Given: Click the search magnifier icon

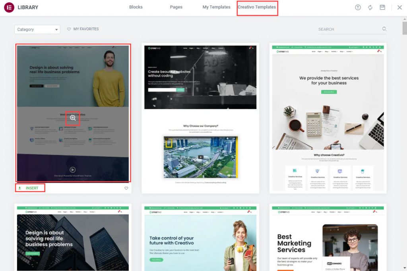Looking at the screenshot, I should pos(384,29).
